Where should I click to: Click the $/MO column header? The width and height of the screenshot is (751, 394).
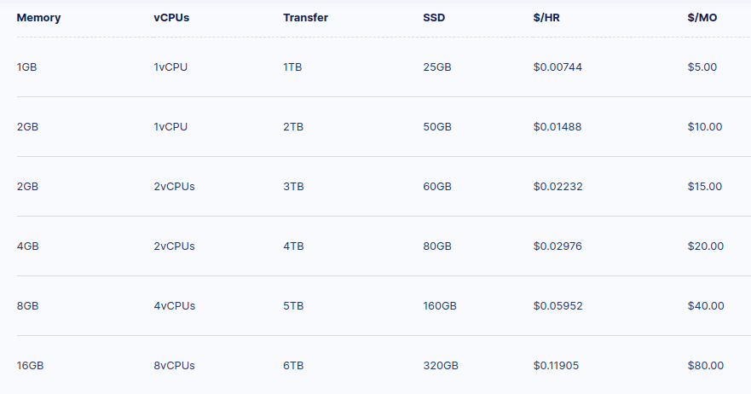tap(702, 17)
